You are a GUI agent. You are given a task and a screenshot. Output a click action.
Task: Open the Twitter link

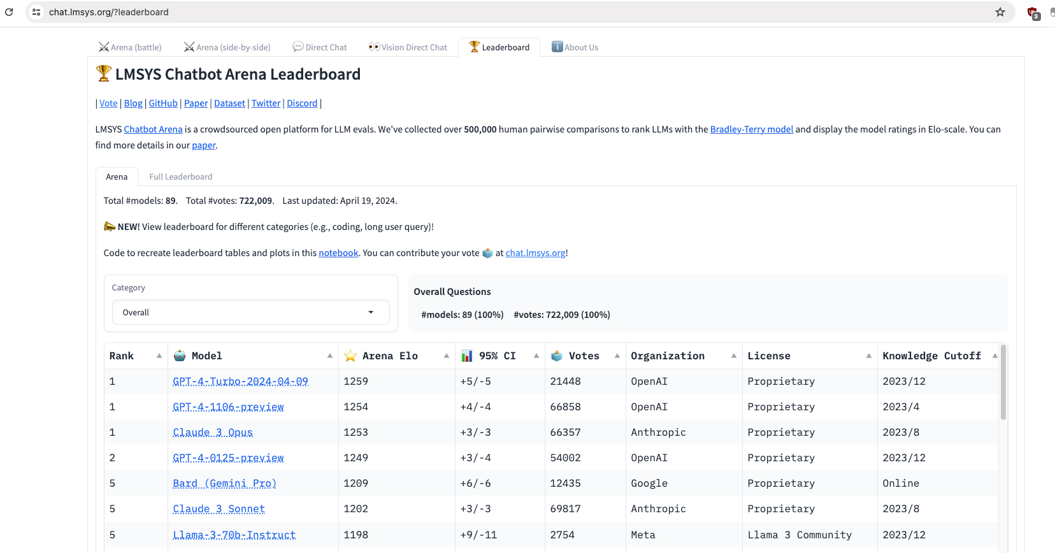[x=266, y=103]
